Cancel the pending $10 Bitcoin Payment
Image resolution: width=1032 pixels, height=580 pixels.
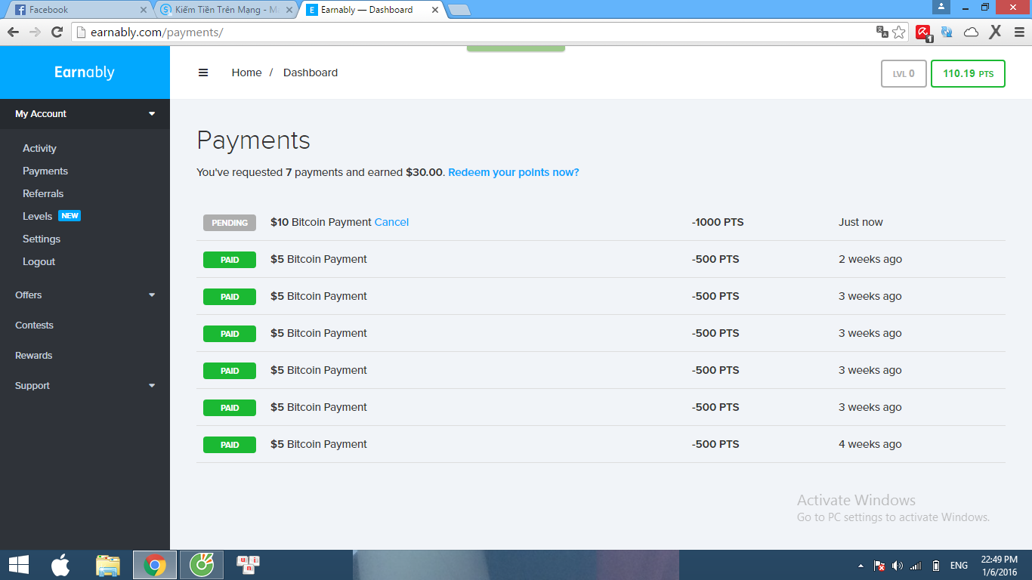pyautogui.click(x=391, y=222)
